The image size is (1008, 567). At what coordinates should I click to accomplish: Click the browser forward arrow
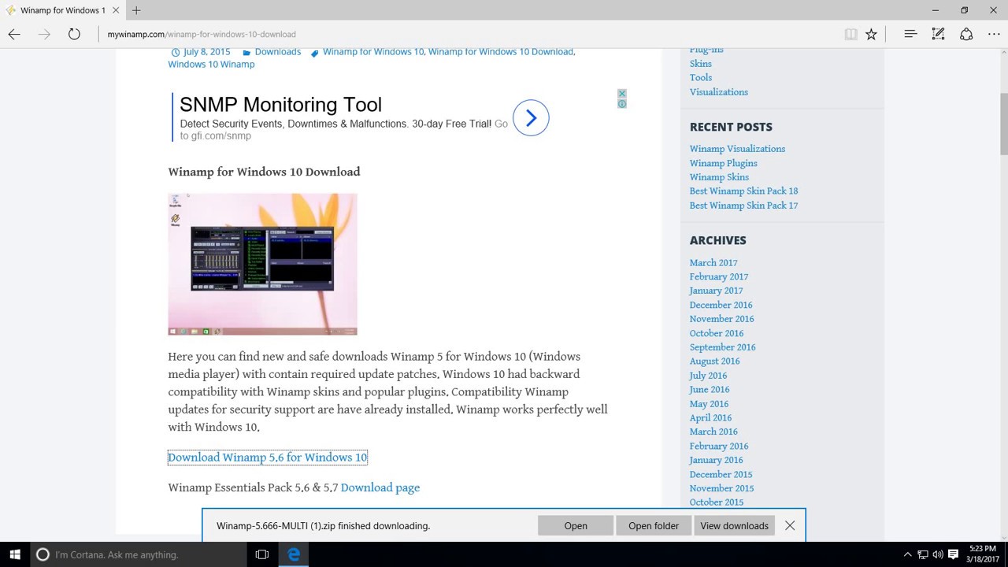pos(44,34)
